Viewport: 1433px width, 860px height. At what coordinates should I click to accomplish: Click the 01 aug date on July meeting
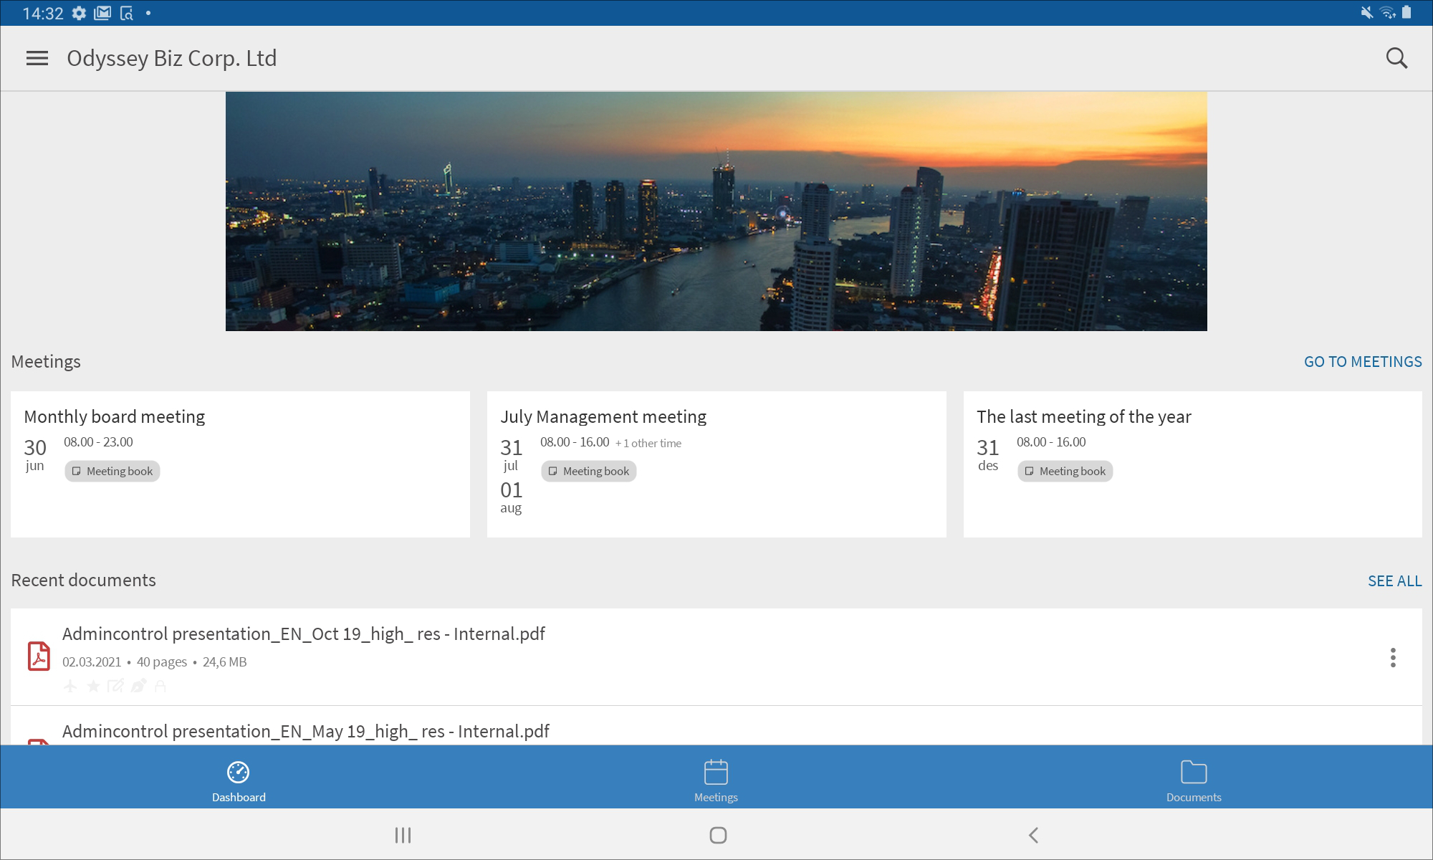512,498
